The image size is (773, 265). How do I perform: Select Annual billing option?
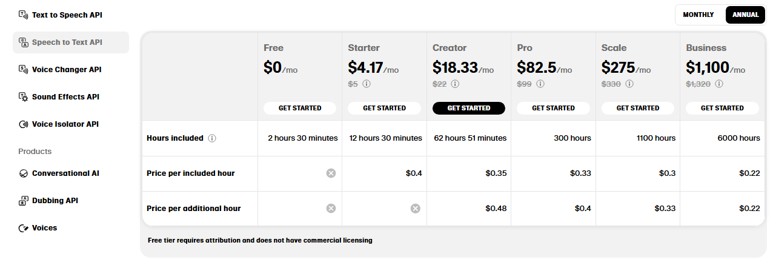point(745,15)
